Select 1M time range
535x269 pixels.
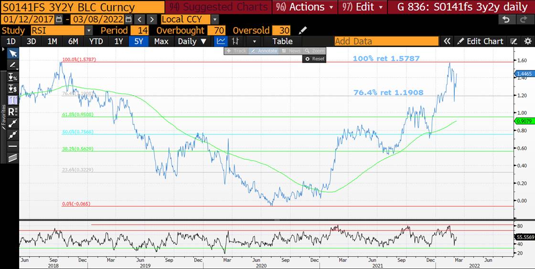[x=52, y=41]
